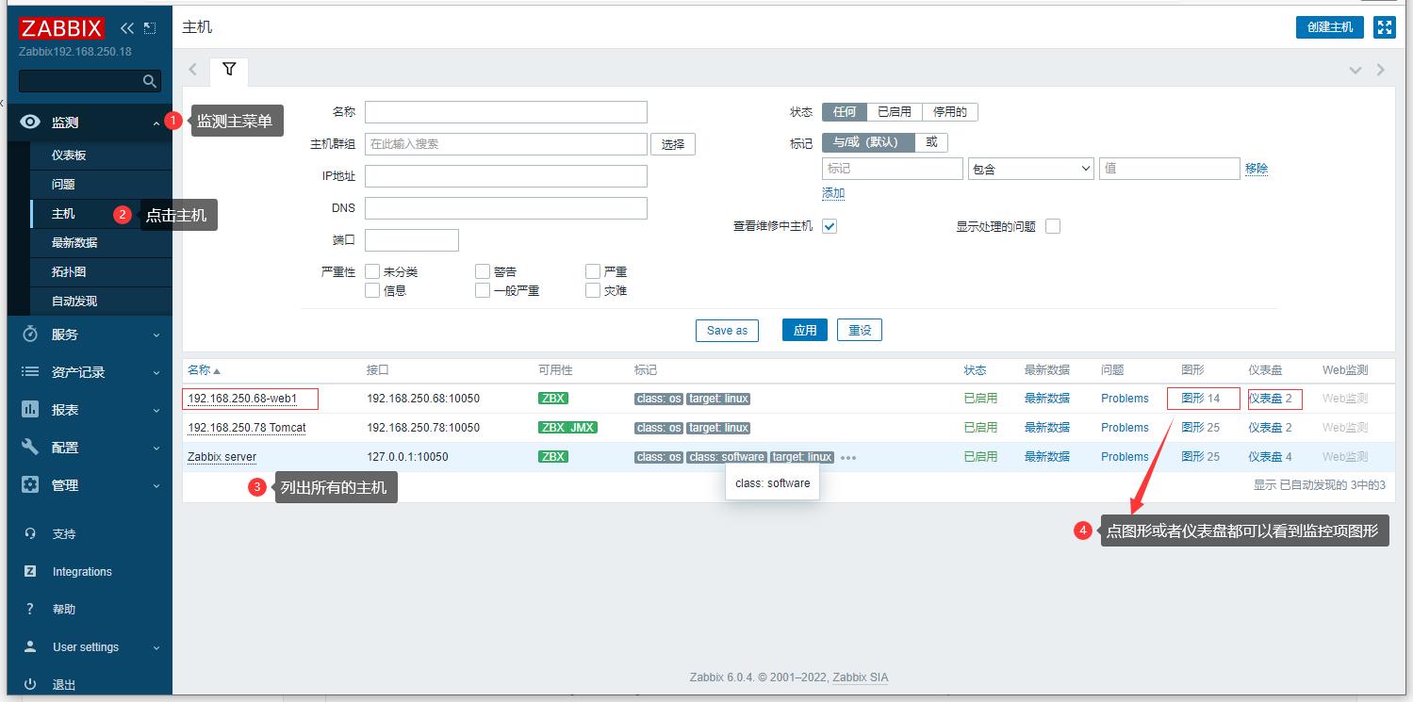Image resolution: width=1413 pixels, height=702 pixels.
Task: Toggle the 灾难 severity checkbox
Action: pyautogui.click(x=593, y=290)
